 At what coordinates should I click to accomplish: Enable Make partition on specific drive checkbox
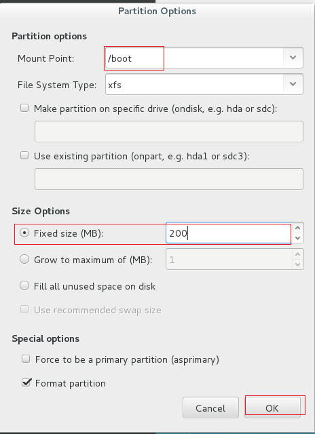[x=24, y=108]
